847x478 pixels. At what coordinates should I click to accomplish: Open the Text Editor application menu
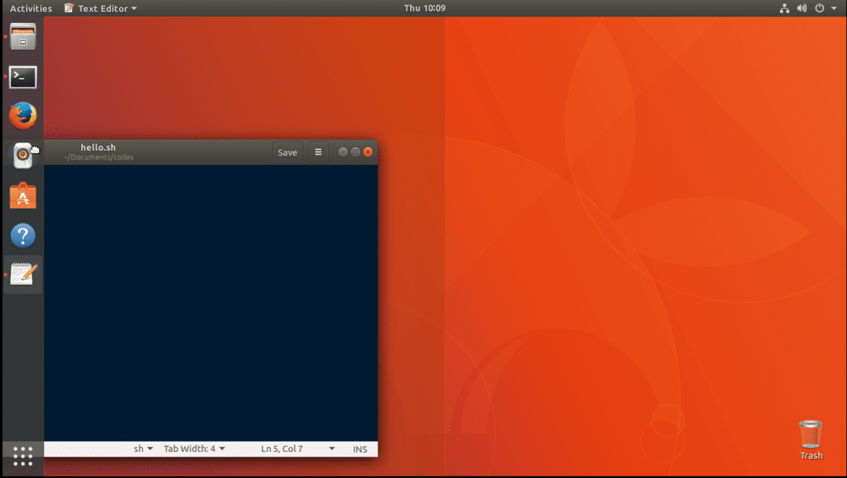100,8
